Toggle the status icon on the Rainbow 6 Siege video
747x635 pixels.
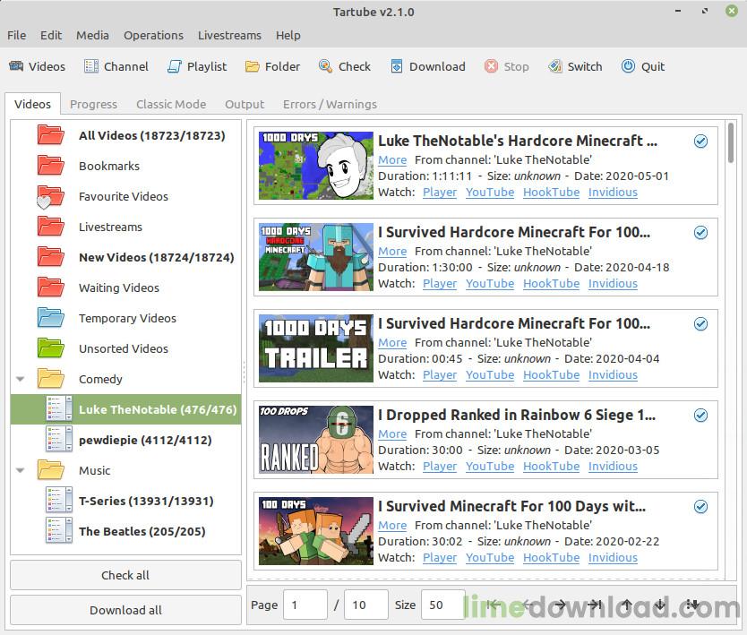click(x=700, y=416)
